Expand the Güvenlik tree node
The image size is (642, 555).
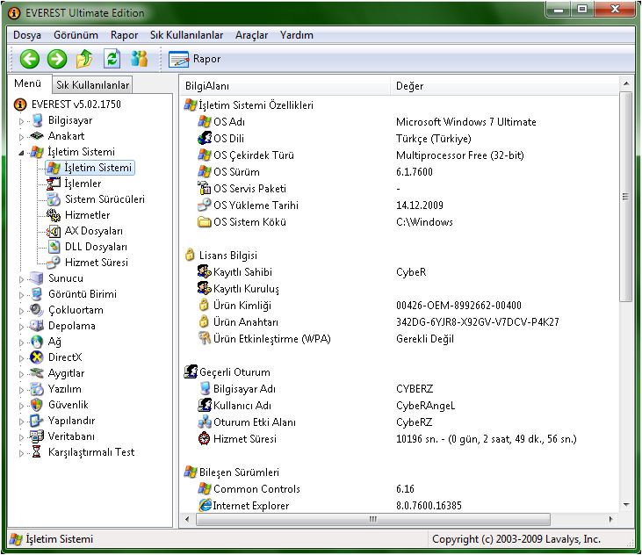click(x=21, y=406)
